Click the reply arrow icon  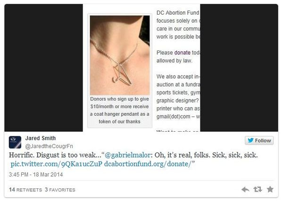pyautogui.click(x=245, y=189)
